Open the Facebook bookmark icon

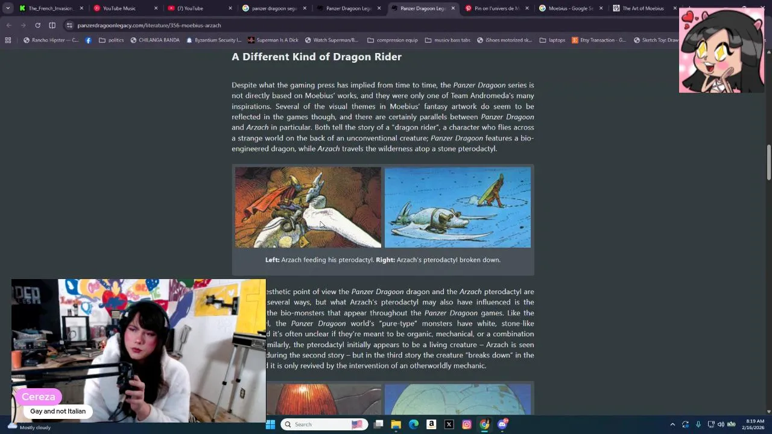(88, 40)
